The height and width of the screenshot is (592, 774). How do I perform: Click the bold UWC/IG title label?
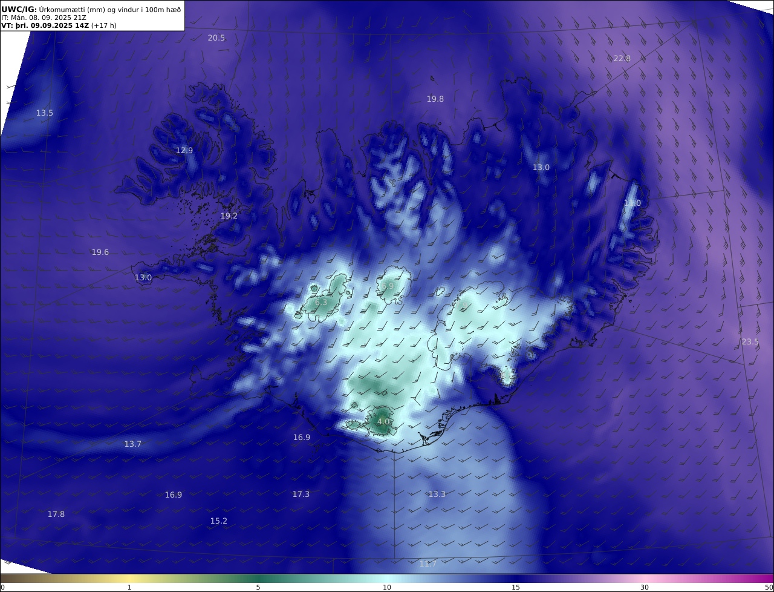pos(19,10)
